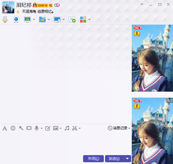
Task: Start a voice call with microphone icon
Action: [x=5, y=19]
